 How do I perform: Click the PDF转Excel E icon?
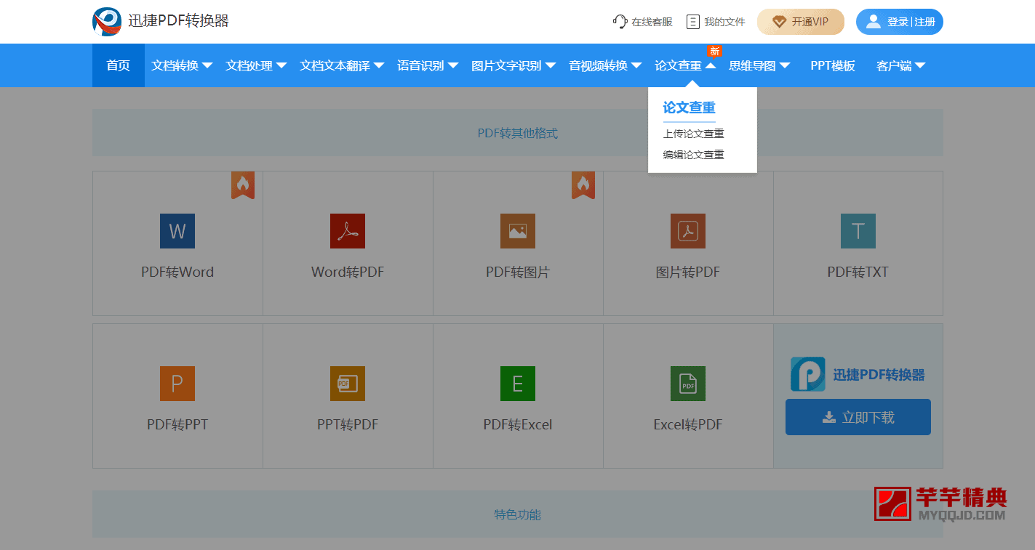point(518,384)
